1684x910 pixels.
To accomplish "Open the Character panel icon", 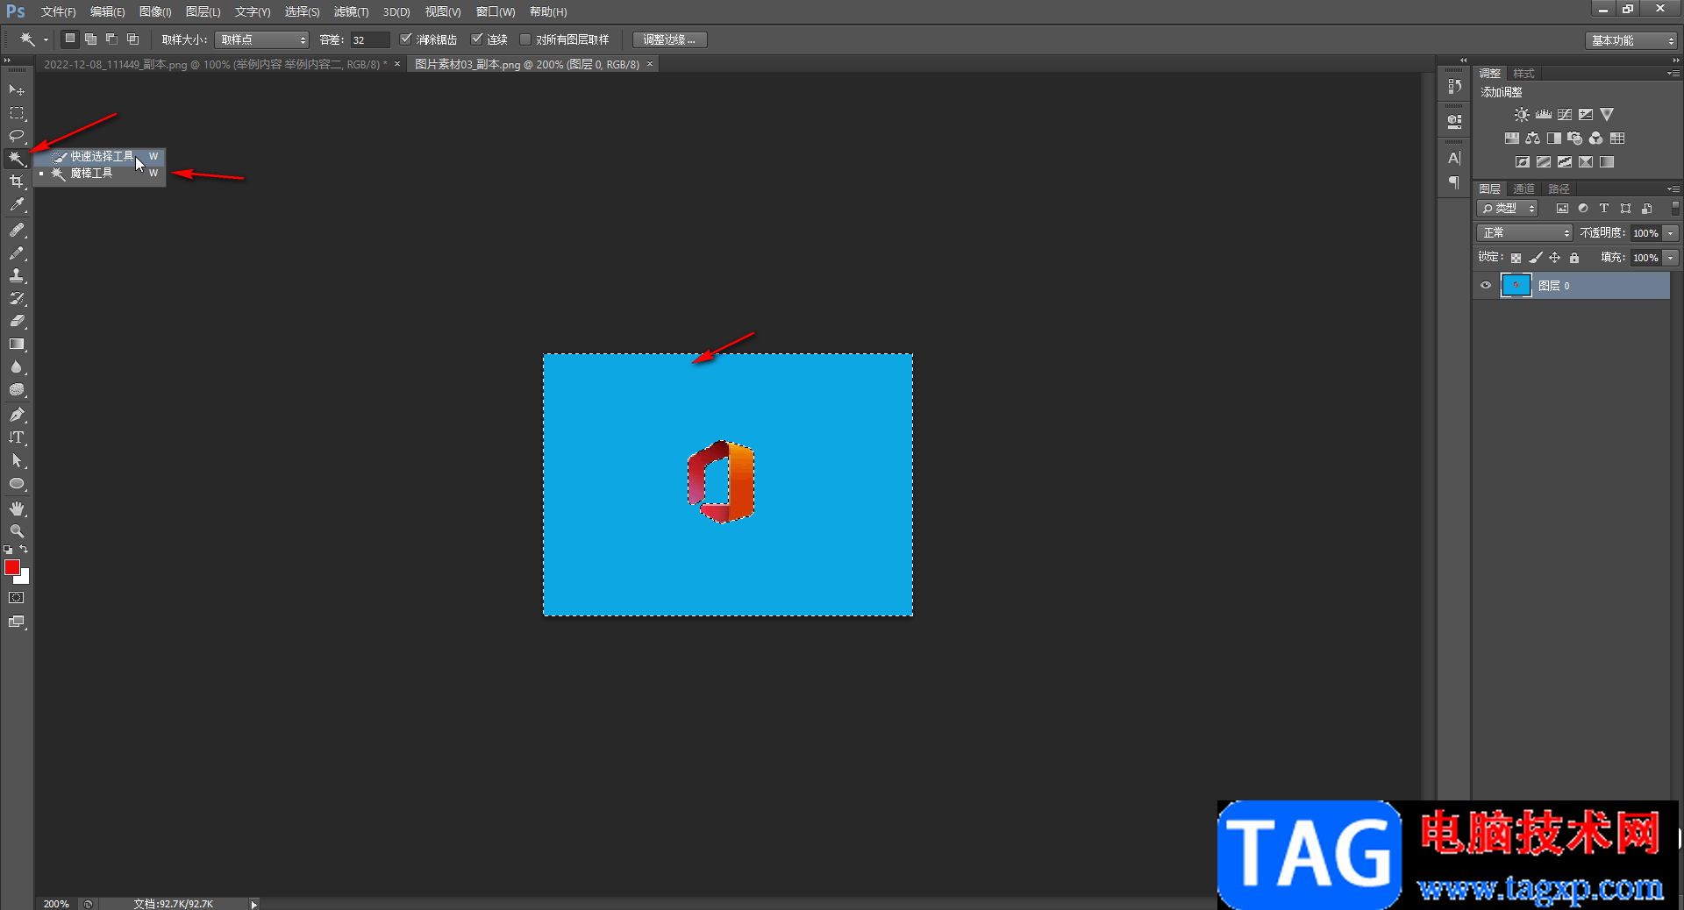I will (1454, 159).
